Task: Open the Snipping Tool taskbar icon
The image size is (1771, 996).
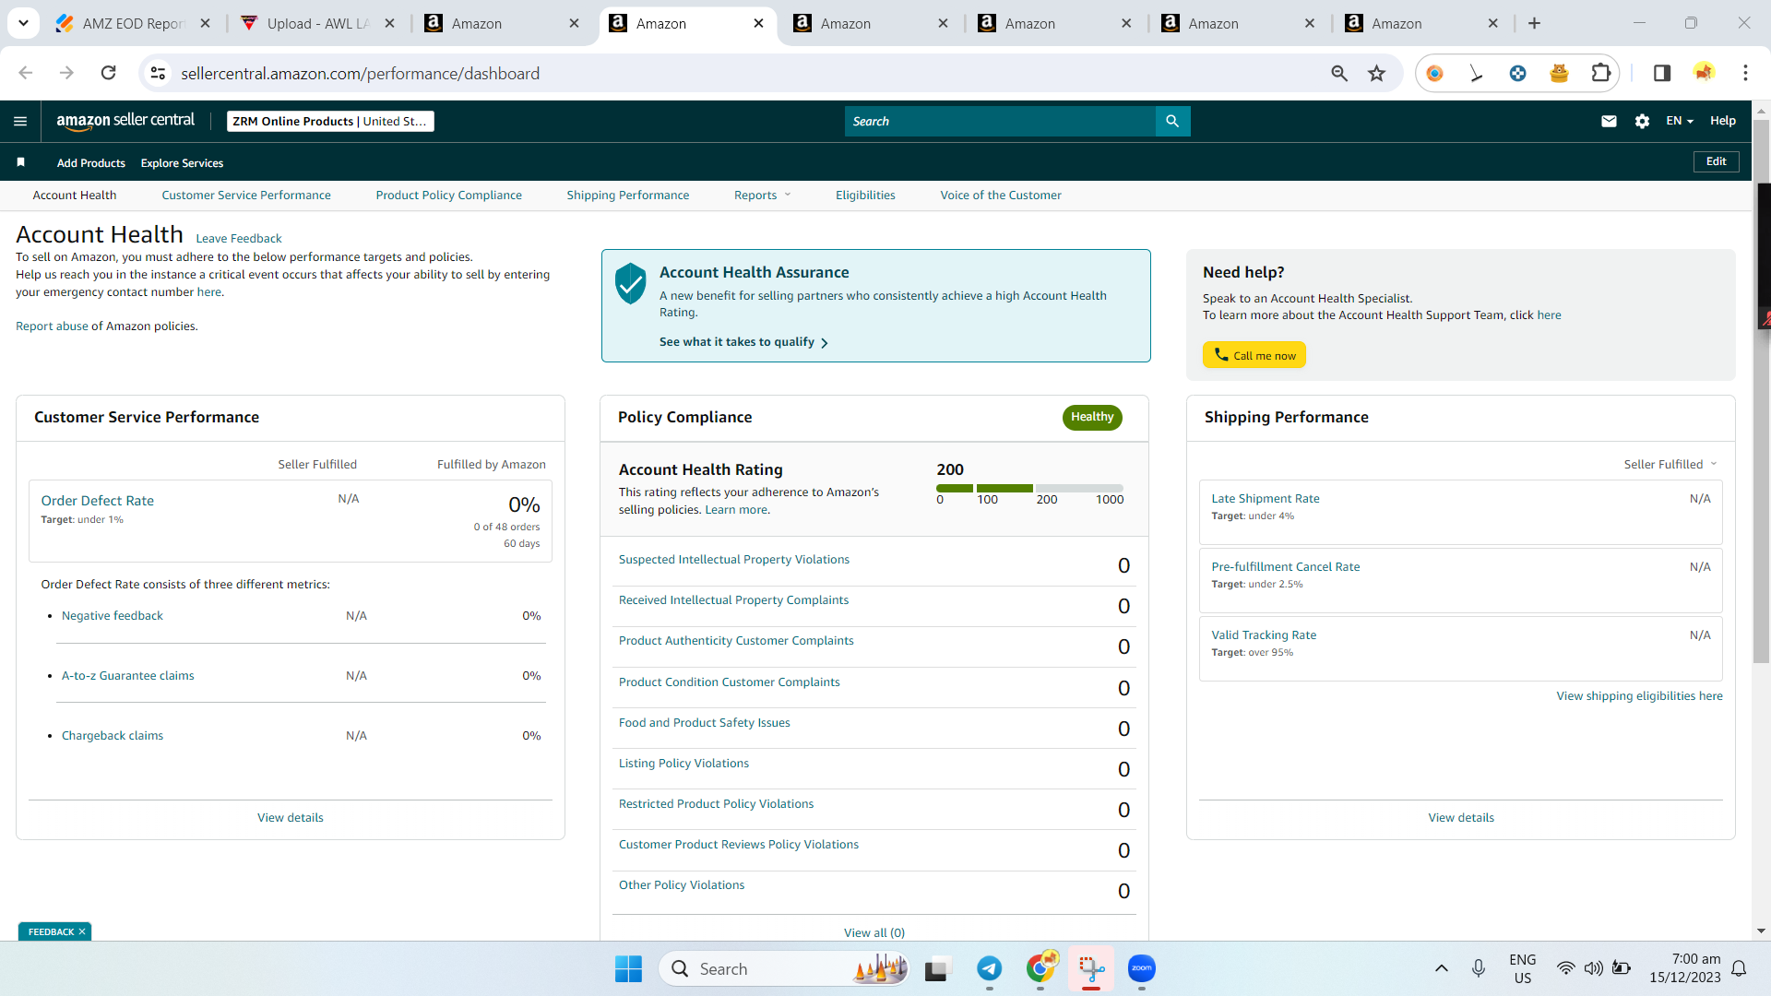Action: (1091, 968)
